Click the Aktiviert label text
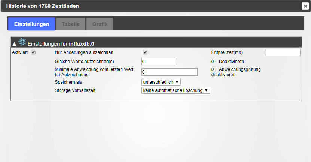This screenshot has height=162, width=311. [x=20, y=52]
